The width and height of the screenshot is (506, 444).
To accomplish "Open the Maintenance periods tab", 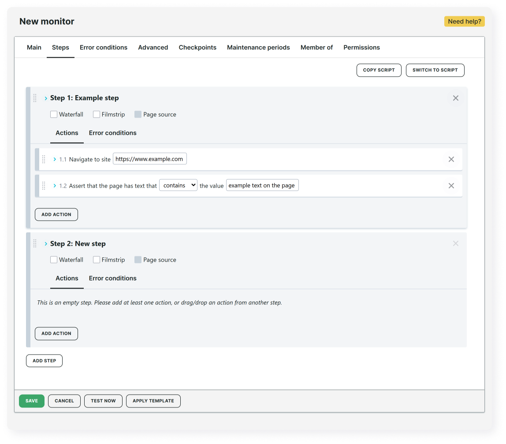I will click(258, 48).
